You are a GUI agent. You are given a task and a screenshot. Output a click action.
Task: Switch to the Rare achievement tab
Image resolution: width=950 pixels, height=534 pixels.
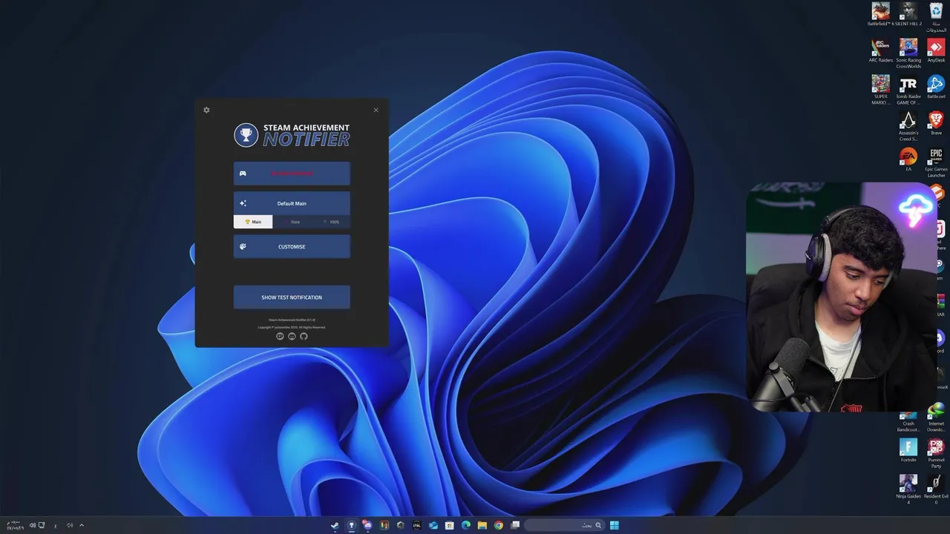(x=292, y=222)
